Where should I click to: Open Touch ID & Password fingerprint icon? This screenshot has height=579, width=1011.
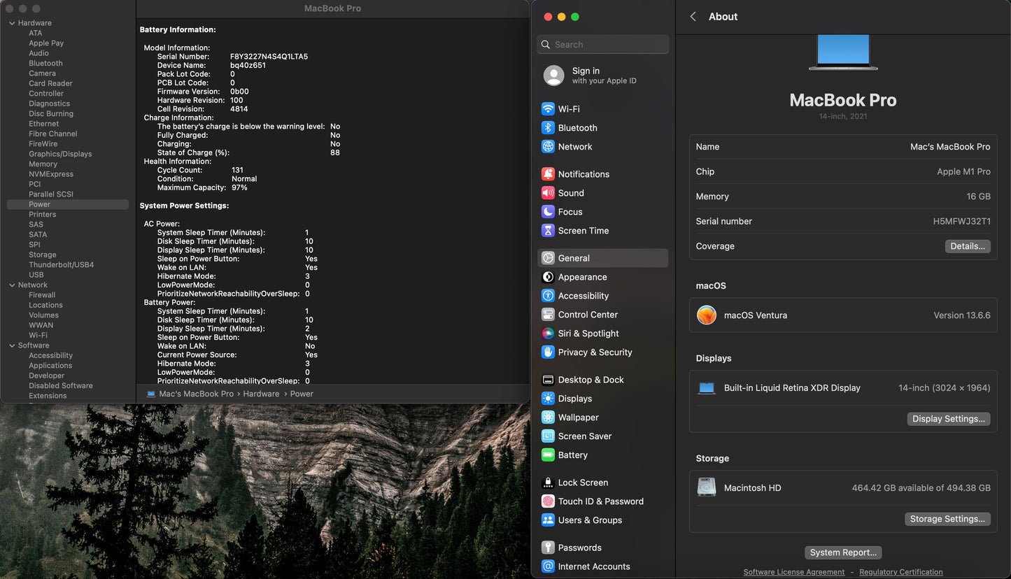click(548, 501)
